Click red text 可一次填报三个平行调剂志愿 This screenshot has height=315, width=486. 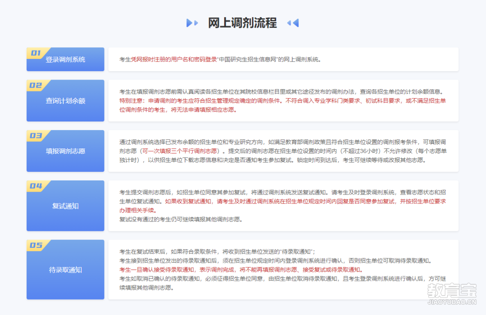(x=180, y=151)
